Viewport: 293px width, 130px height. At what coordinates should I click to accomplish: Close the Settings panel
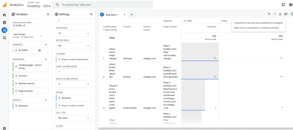[91, 14]
